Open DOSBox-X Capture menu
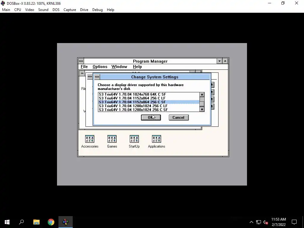 [x=70, y=10]
